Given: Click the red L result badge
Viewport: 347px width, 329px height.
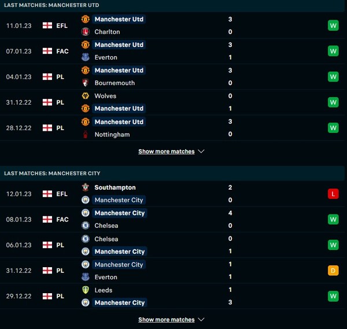Looking at the screenshot, I should (333, 194).
